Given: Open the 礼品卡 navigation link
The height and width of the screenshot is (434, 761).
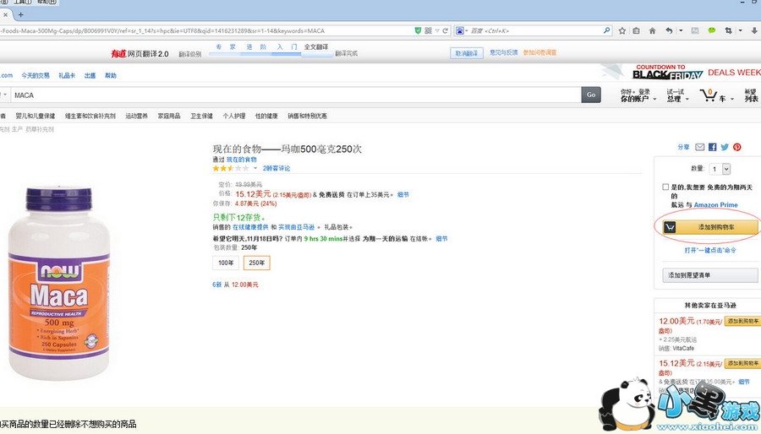Looking at the screenshot, I should click(67, 75).
